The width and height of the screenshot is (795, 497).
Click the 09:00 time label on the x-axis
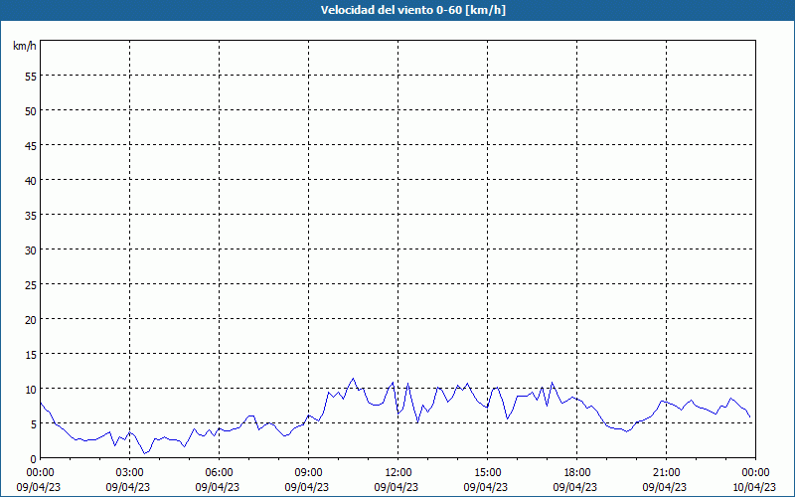click(x=308, y=473)
